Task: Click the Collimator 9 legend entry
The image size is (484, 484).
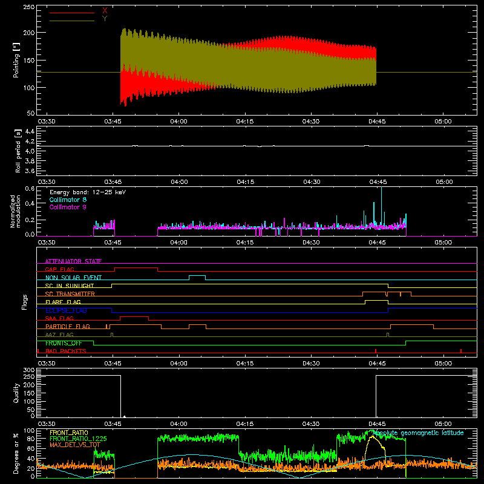Action: (x=68, y=207)
